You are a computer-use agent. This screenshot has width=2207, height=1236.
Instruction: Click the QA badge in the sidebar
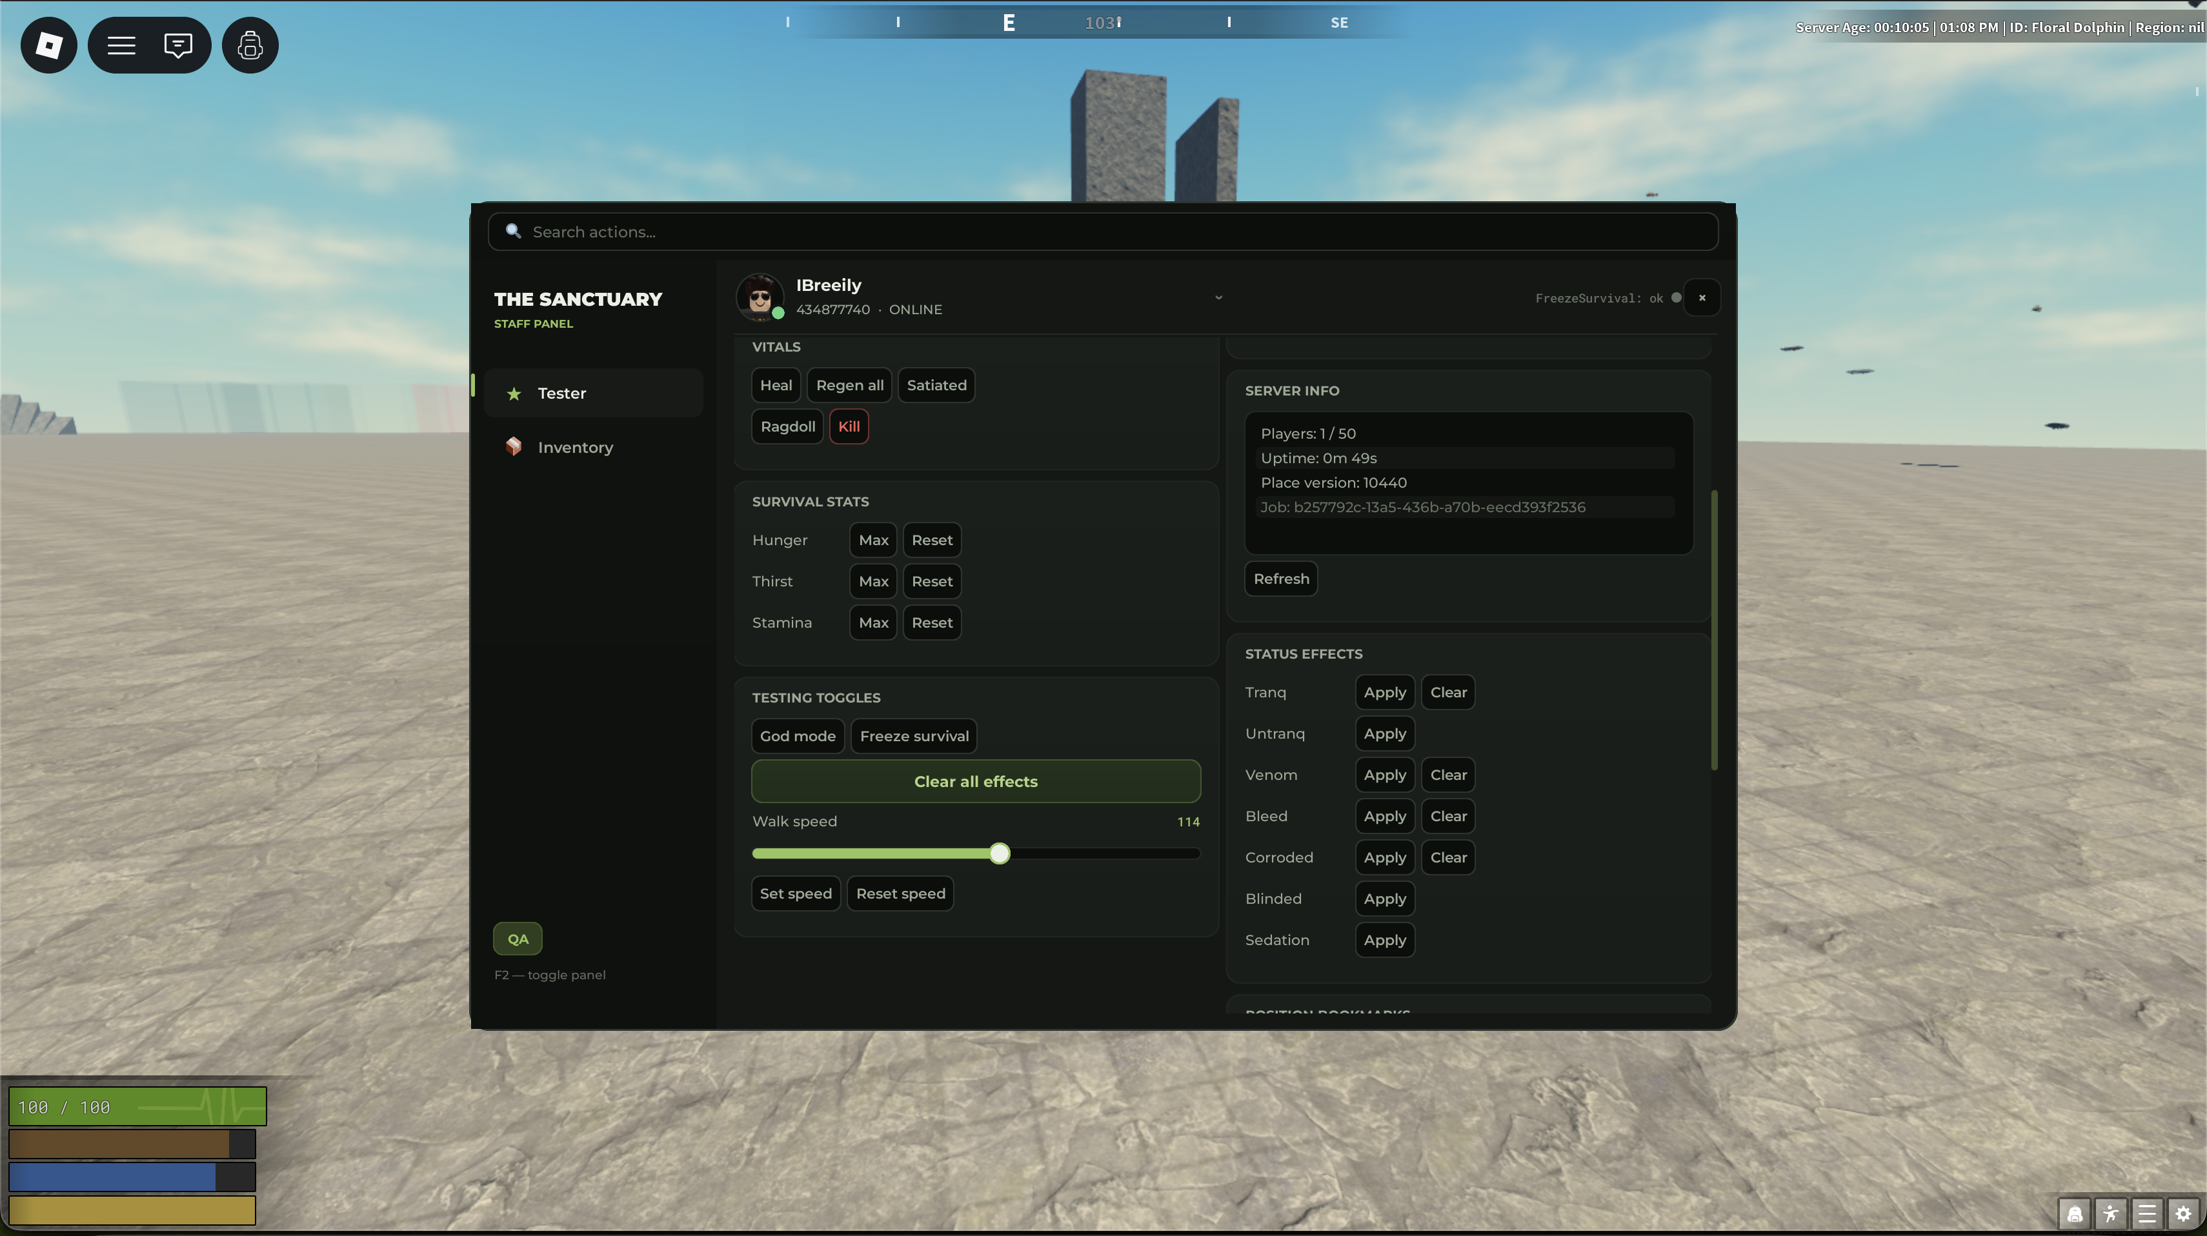pyautogui.click(x=518, y=939)
